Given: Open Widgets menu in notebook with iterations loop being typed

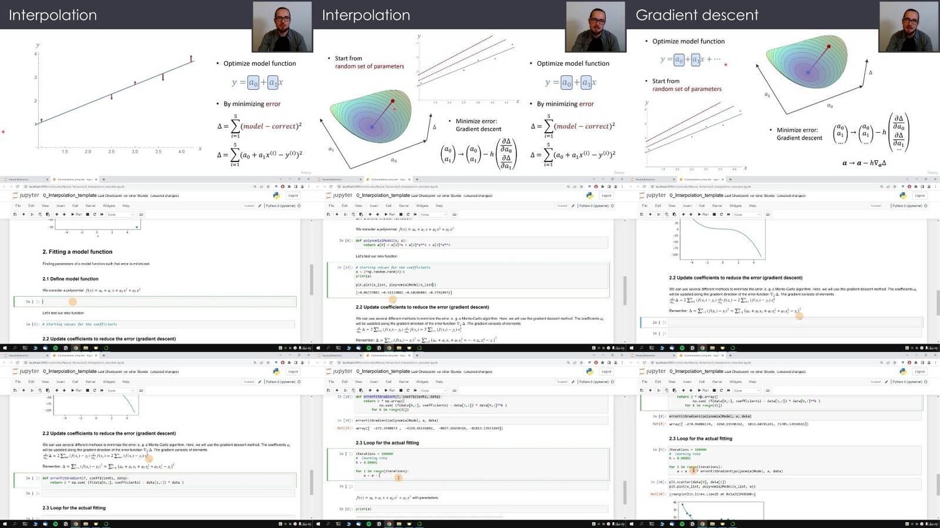Looking at the screenshot, I should coord(422,382).
